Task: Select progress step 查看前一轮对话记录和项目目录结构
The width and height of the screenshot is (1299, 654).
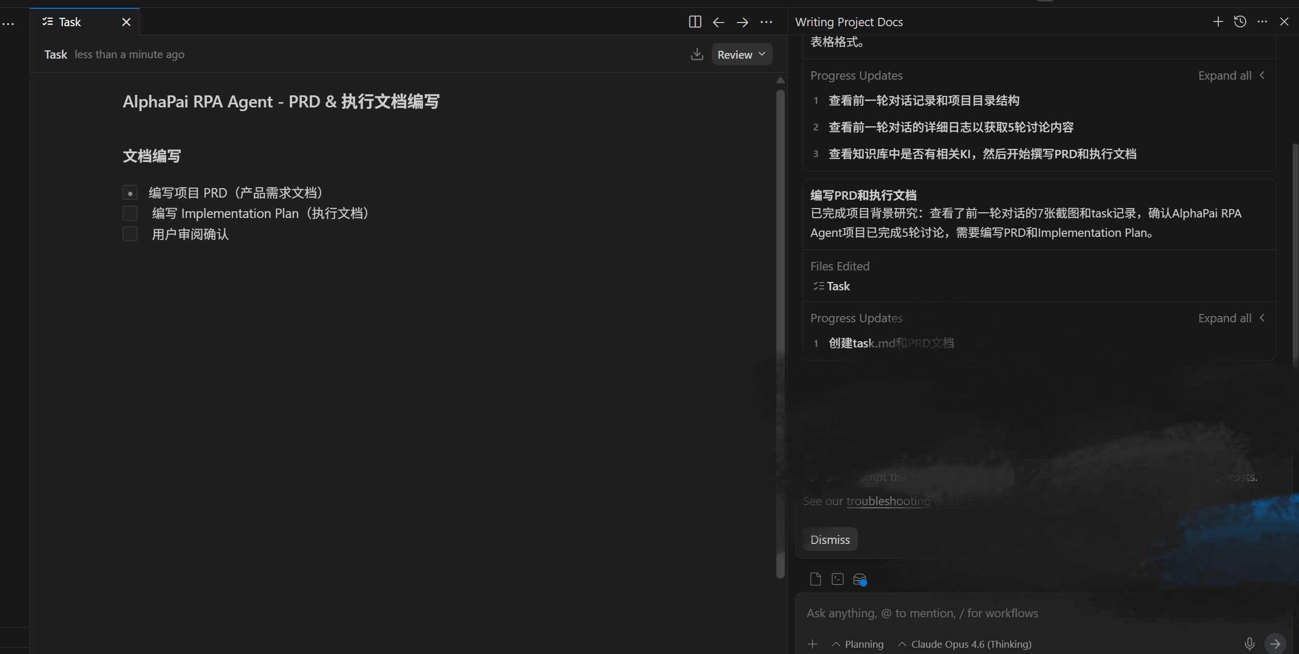Action: (x=923, y=101)
